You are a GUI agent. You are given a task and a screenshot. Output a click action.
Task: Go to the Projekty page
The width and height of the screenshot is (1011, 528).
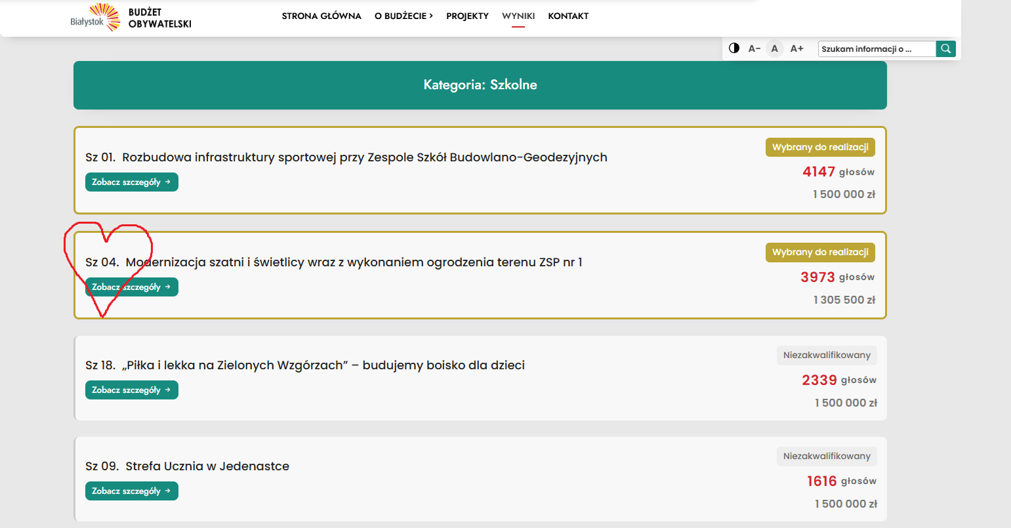[x=468, y=16]
